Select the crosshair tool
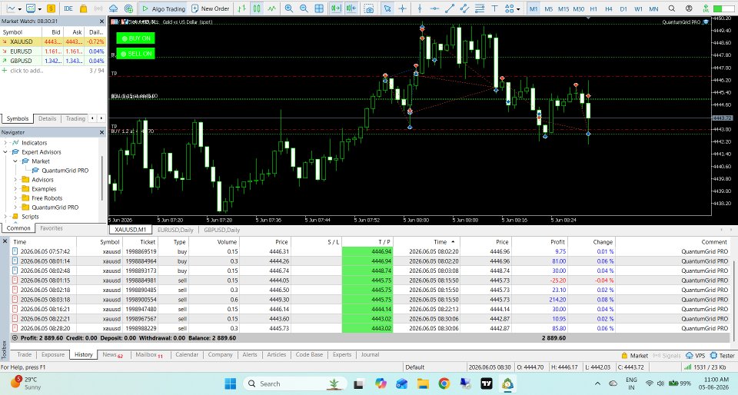738x395 pixels. pos(402,8)
